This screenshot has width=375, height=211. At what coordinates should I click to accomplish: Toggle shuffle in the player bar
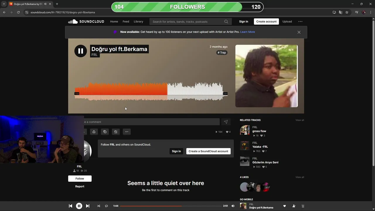point(98,206)
